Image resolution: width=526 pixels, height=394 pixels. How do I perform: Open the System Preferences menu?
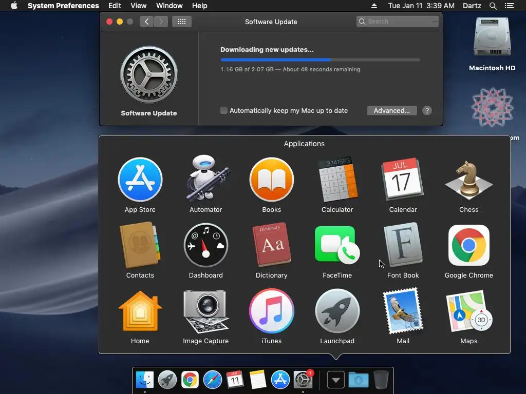63,6
